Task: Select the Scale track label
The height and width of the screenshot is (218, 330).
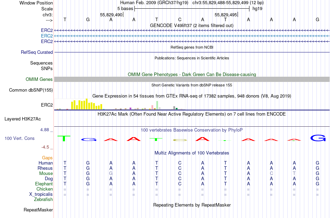Action: (x=47, y=9)
